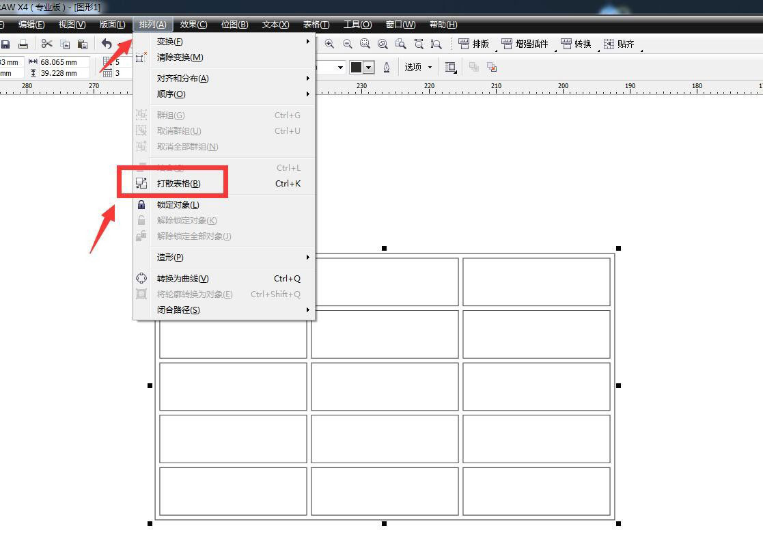Screen dimensions: 763x537
Task: Open the Print icon
Action: pos(23,44)
